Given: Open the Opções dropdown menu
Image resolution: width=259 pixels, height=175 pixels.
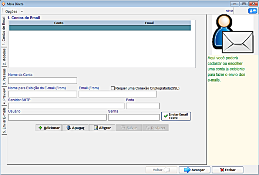Looking at the screenshot, I should (14, 11).
